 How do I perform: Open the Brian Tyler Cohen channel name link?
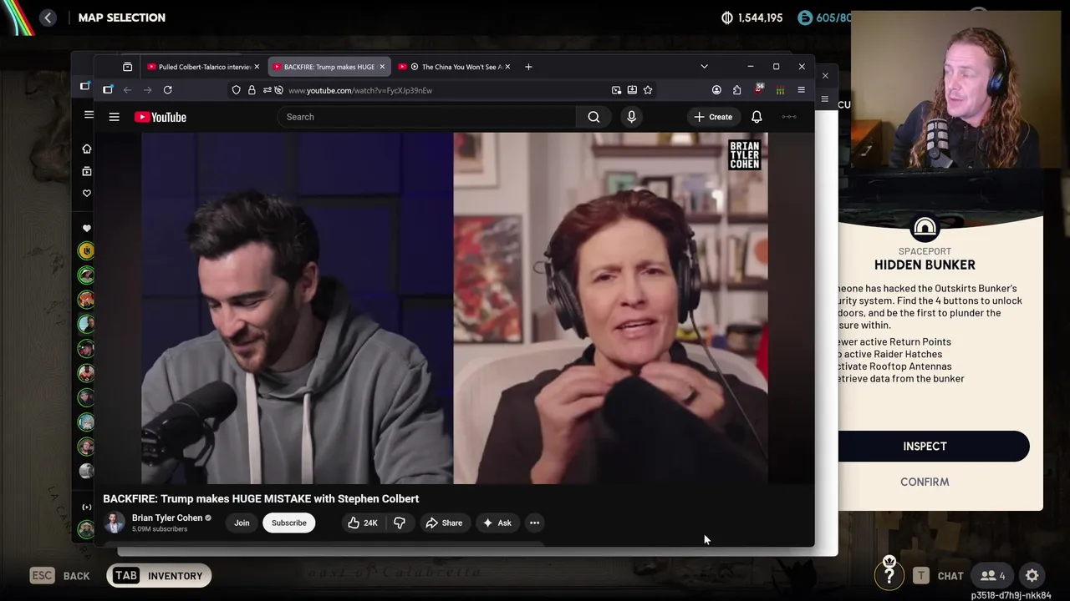click(167, 518)
